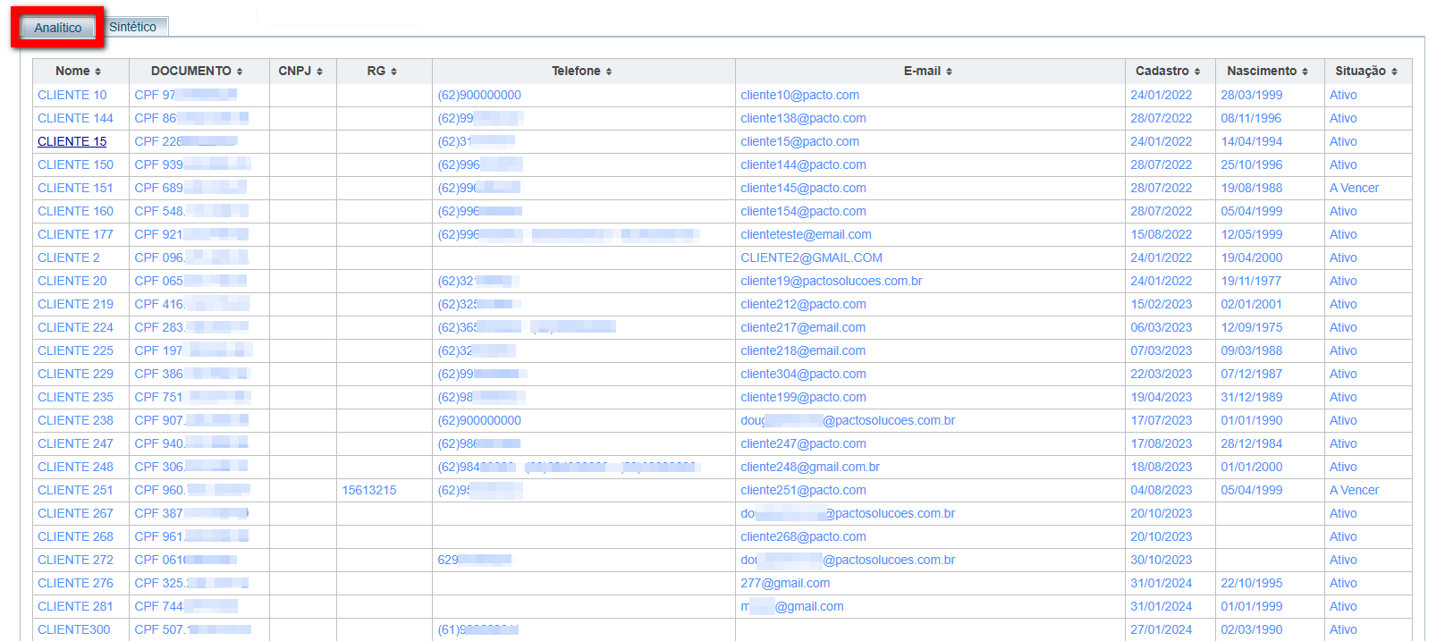The width and height of the screenshot is (1445, 641).
Task: Click the CNPJ column sort arrows
Action: click(300, 72)
